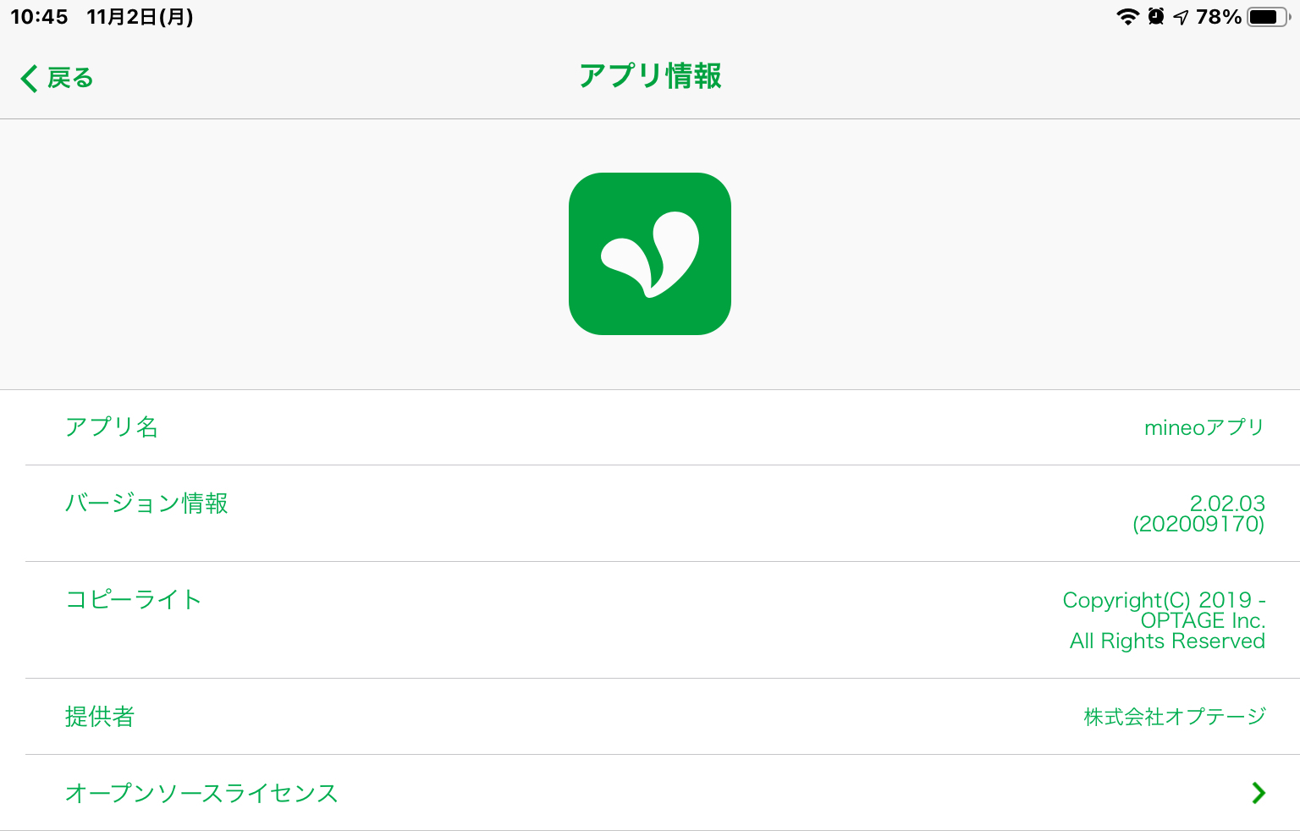1300x831 pixels.
Task: Tap the 78% battery percentage
Action: (1219, 17)
